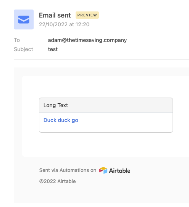Click the word Automations in footer
The width and height of the screenshot is (189, 207).
point(74,170)
